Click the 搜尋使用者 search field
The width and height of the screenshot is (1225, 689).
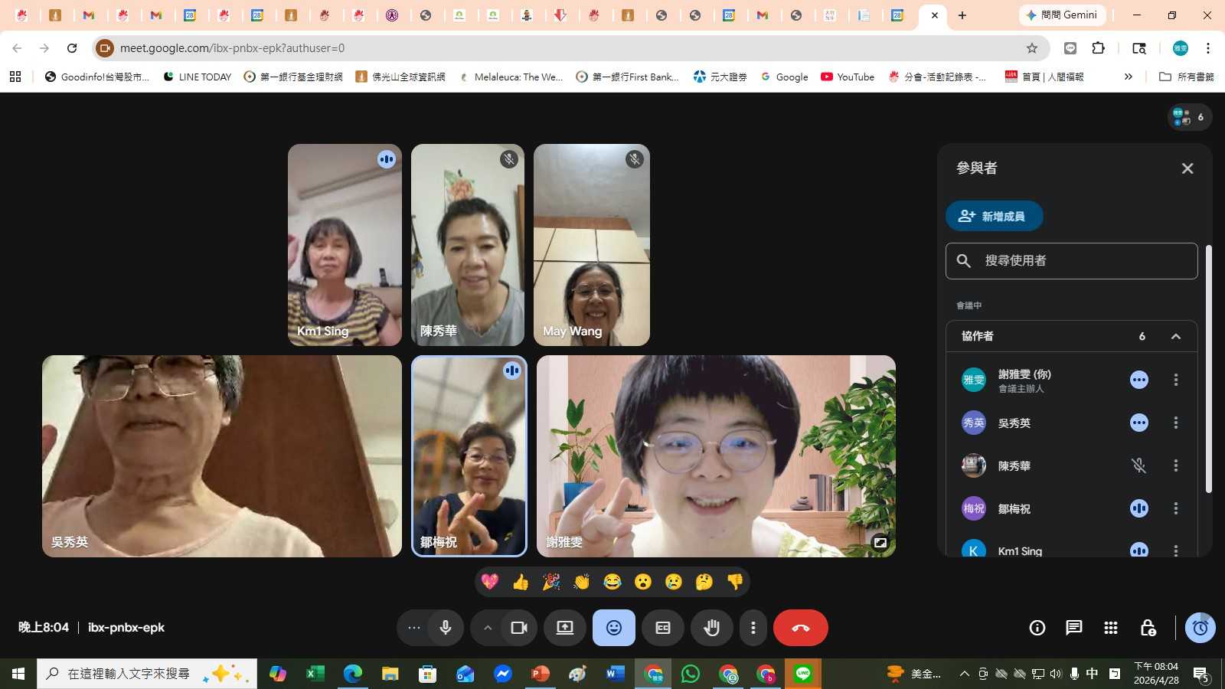[1072, 261]
